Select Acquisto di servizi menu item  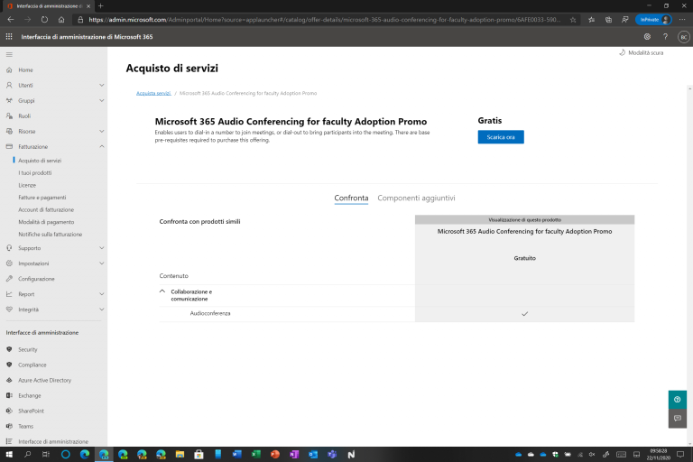pos(40,161)
